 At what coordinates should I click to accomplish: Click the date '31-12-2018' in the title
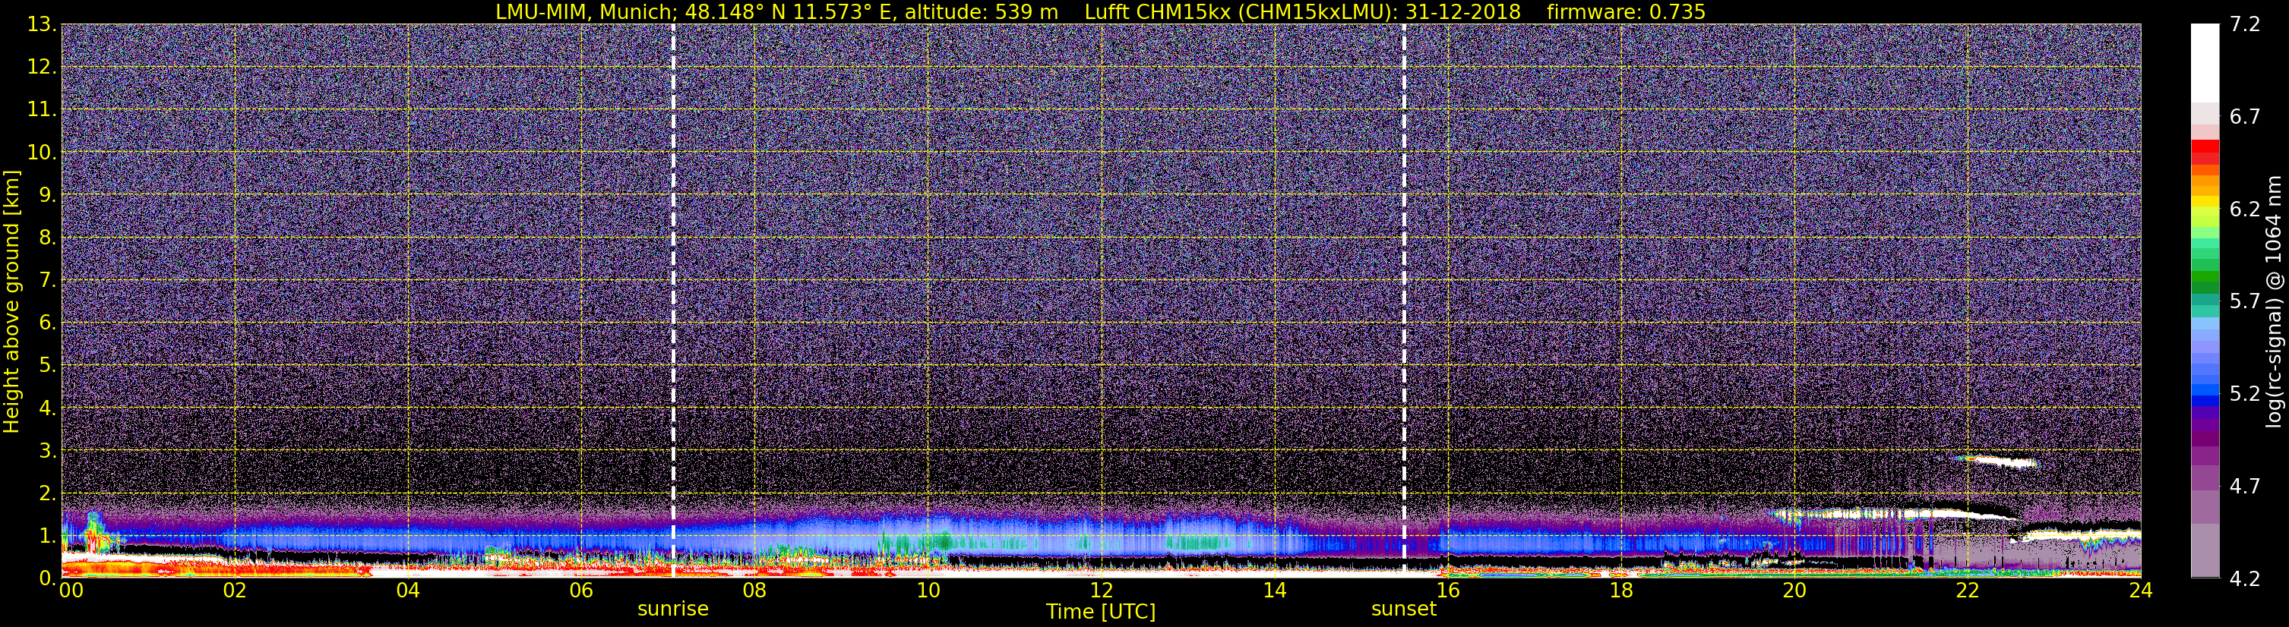click(1462, 11)
